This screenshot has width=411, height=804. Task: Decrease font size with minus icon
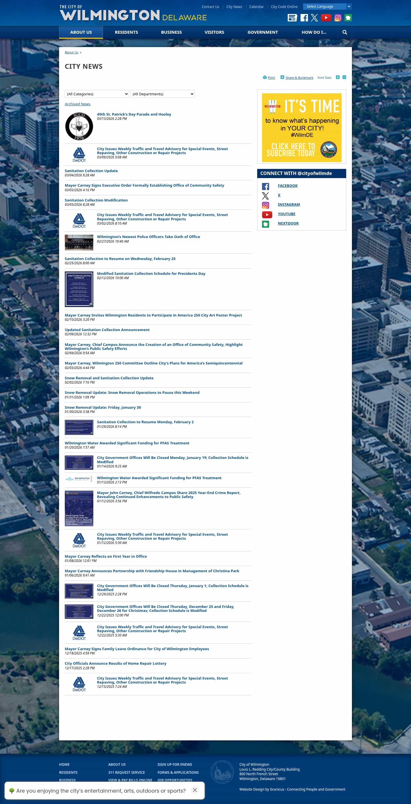click(344, 77)
